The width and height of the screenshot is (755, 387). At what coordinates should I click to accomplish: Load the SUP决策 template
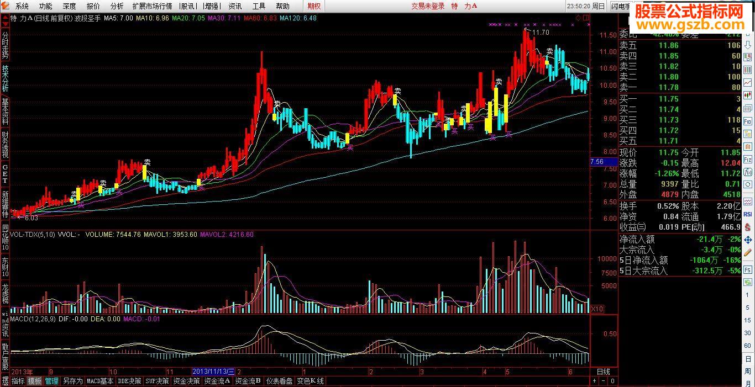[x=157, y=381]
